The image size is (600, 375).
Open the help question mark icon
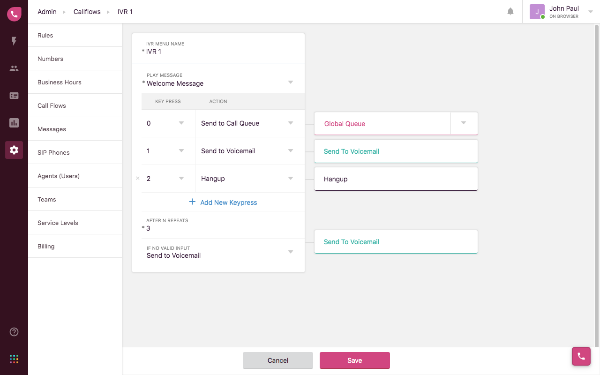pyautogui.click(x=14, y=332)
